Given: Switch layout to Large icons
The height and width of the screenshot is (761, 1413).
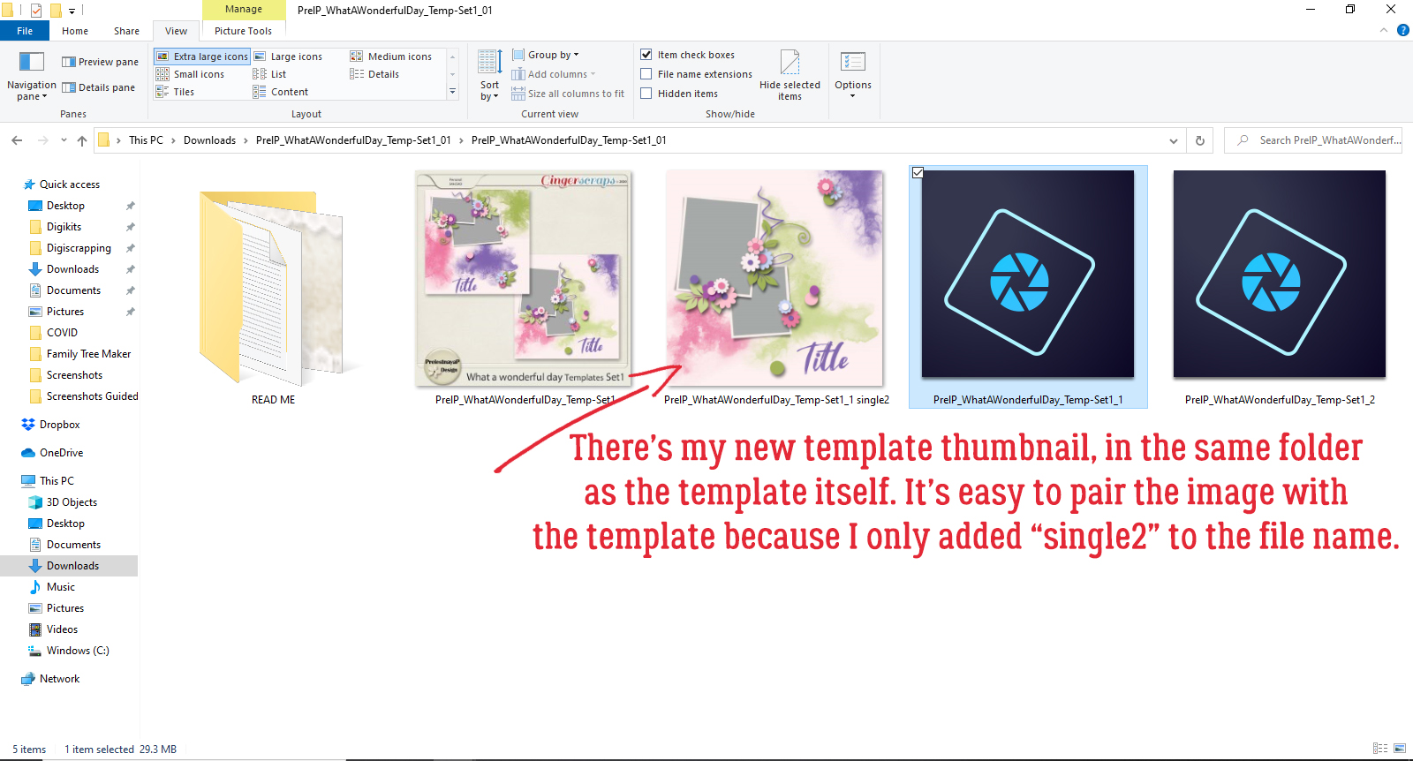Looking at the screenshot, I should [288, 57].
